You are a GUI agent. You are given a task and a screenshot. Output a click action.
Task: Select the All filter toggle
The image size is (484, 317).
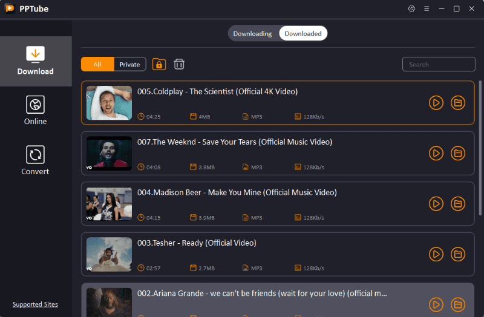(97, 64)
